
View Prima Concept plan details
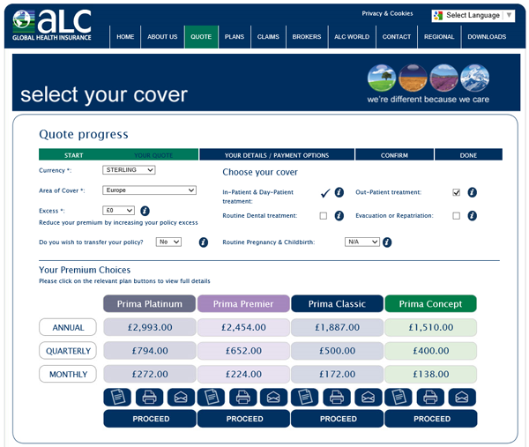pos(431,303)
